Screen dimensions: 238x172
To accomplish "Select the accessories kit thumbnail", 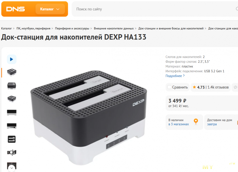I will tap(12, 152).
